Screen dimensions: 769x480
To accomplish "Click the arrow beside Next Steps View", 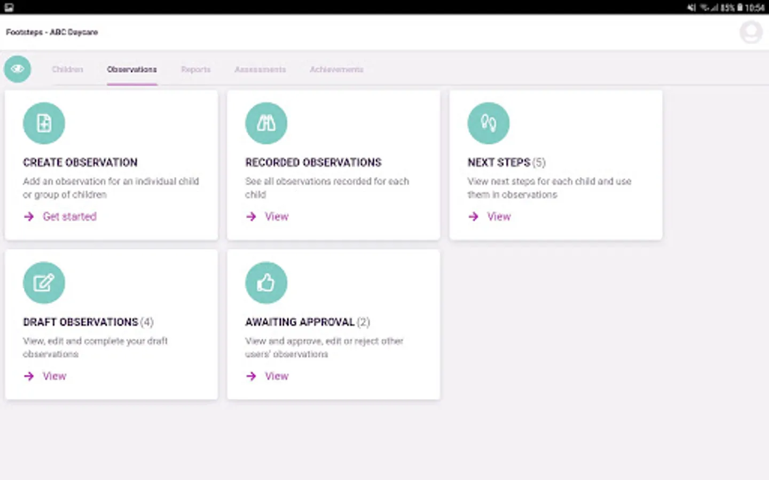I will pyautogui.click(x=473, y=217).
